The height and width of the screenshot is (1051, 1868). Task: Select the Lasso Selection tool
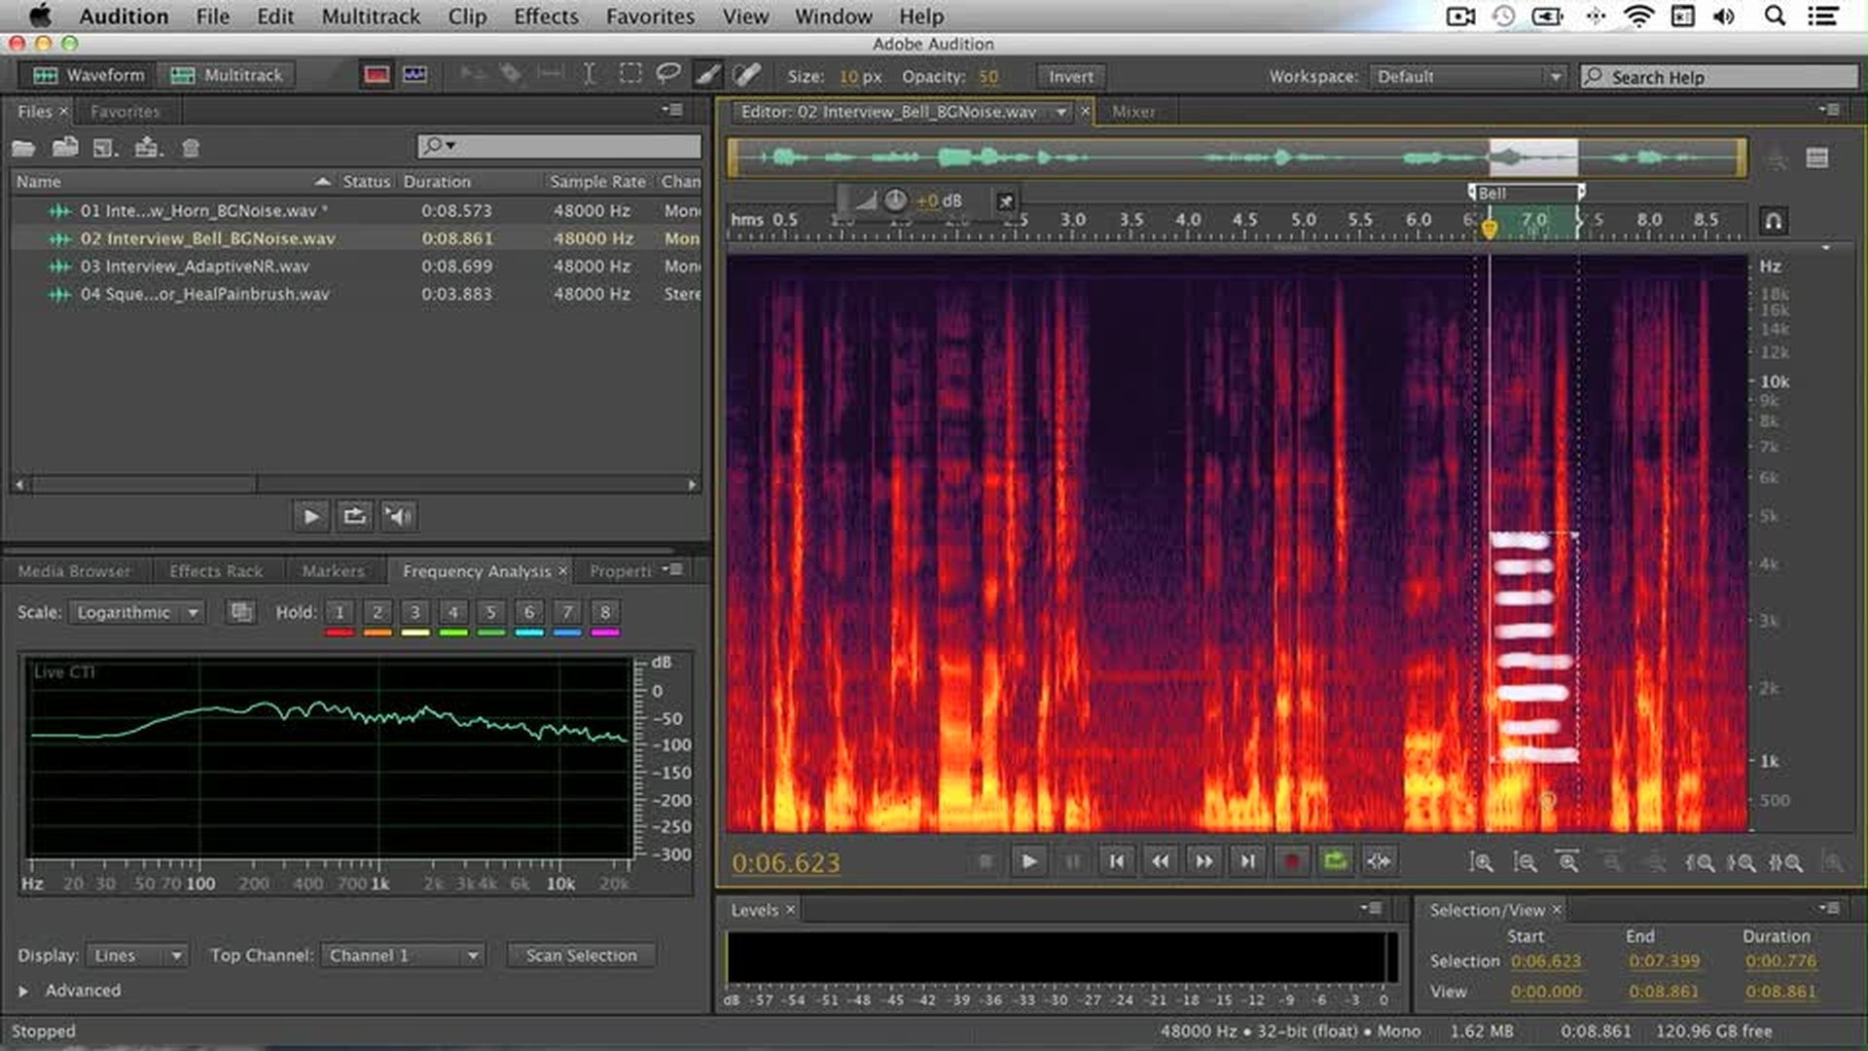[667, 74]
